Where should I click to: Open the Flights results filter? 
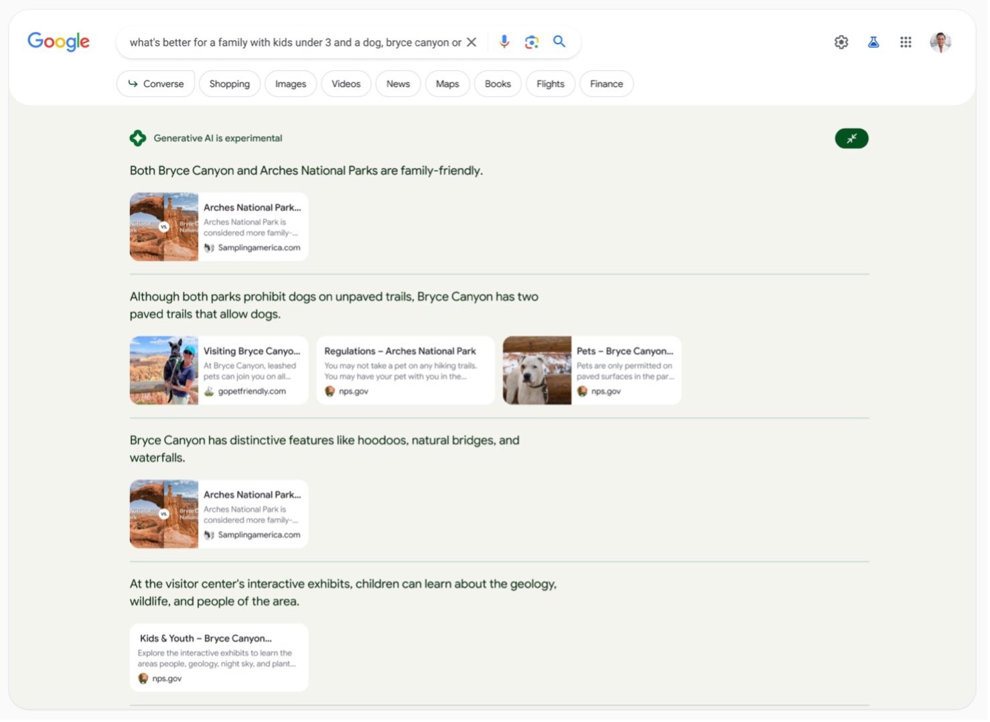(550, 83)
